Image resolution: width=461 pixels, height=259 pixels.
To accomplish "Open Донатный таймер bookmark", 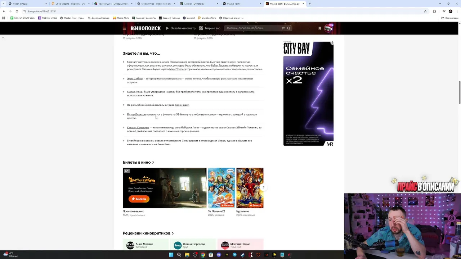I will (x=98, y=18).
